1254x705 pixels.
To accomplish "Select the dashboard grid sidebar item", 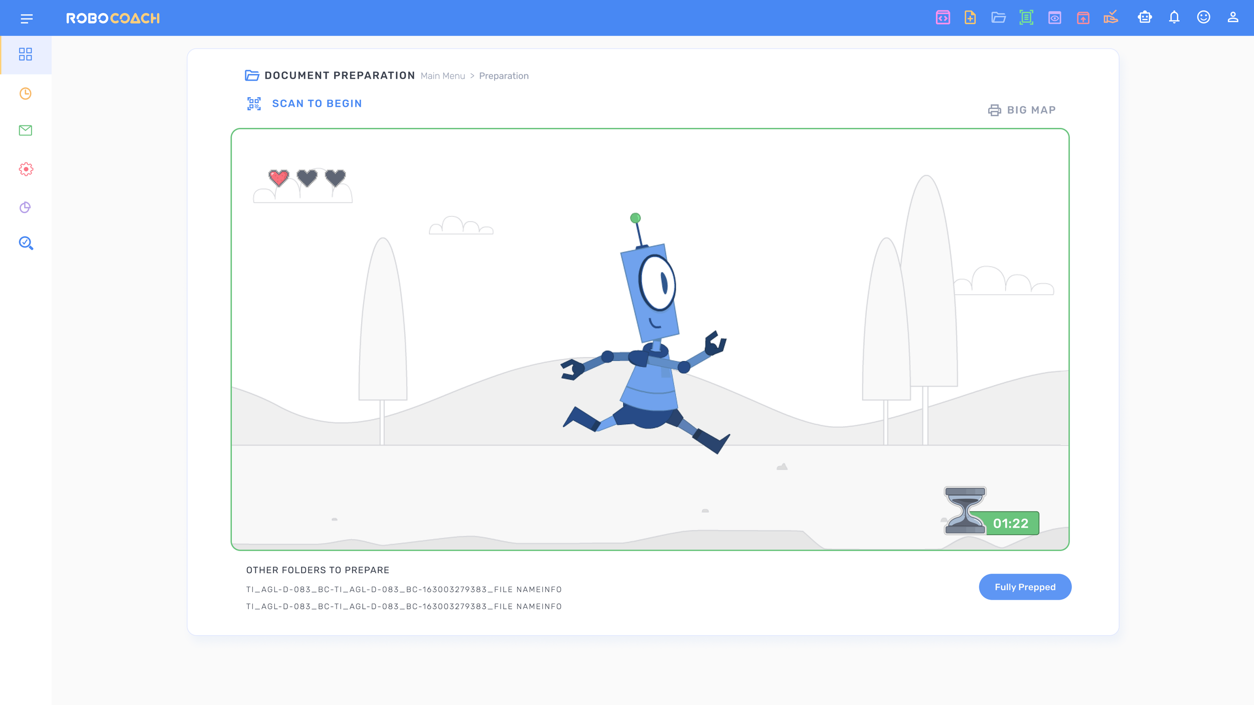I will click(x=26, y=54).
